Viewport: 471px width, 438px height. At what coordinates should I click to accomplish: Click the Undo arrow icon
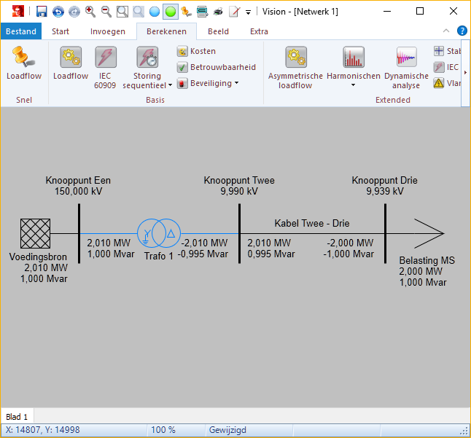58,12
